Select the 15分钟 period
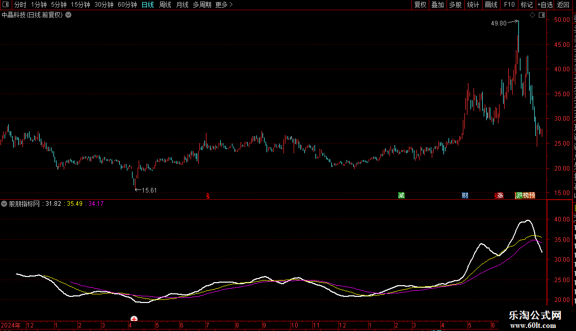 (81, 5)
